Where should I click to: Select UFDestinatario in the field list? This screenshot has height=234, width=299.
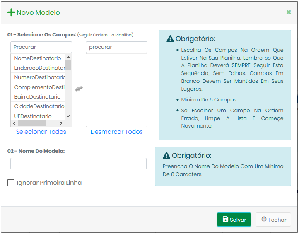tap(33, 116)
